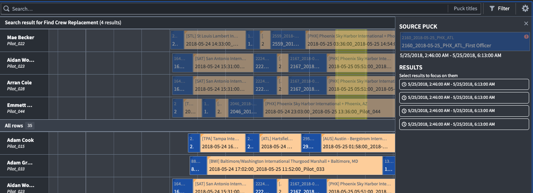The width and height of the screenshot is (533, 193).
Task: Click the RESULTS heading in side panel
Action: coord(411,67)
